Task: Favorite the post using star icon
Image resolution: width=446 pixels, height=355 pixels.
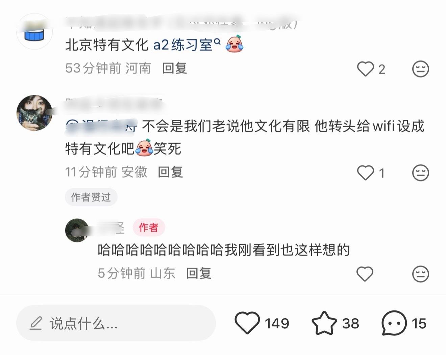Action: [324, 323]
